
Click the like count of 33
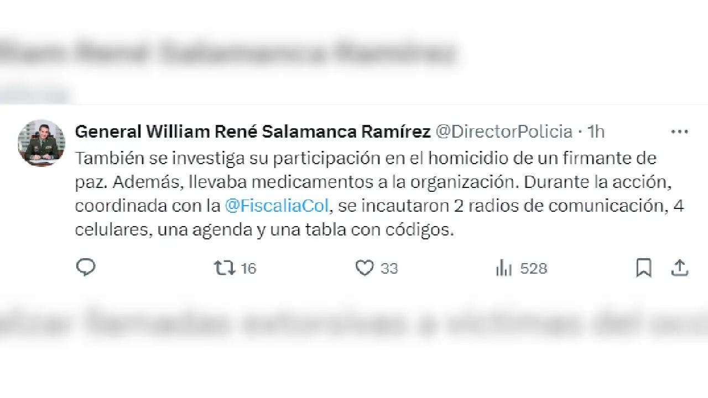(x=389, y=269)
